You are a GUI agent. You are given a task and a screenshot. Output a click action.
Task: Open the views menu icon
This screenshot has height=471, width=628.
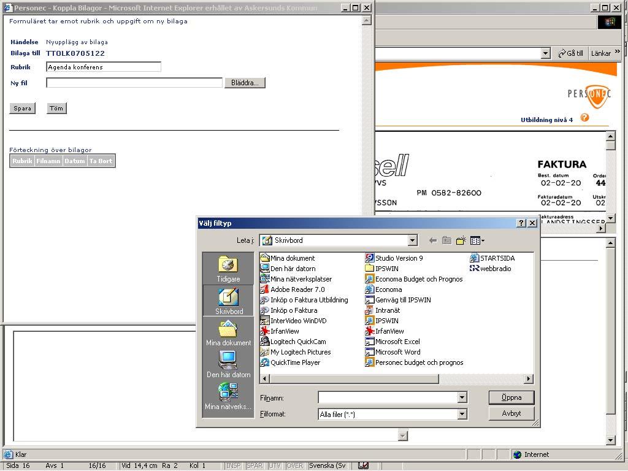coord(477,240)
